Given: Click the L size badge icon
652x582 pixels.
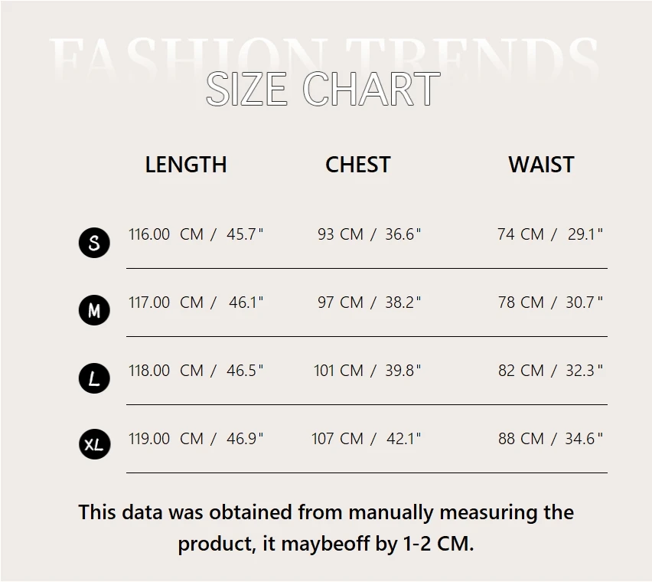Looking at the screenshot, I should coord(94,378).
